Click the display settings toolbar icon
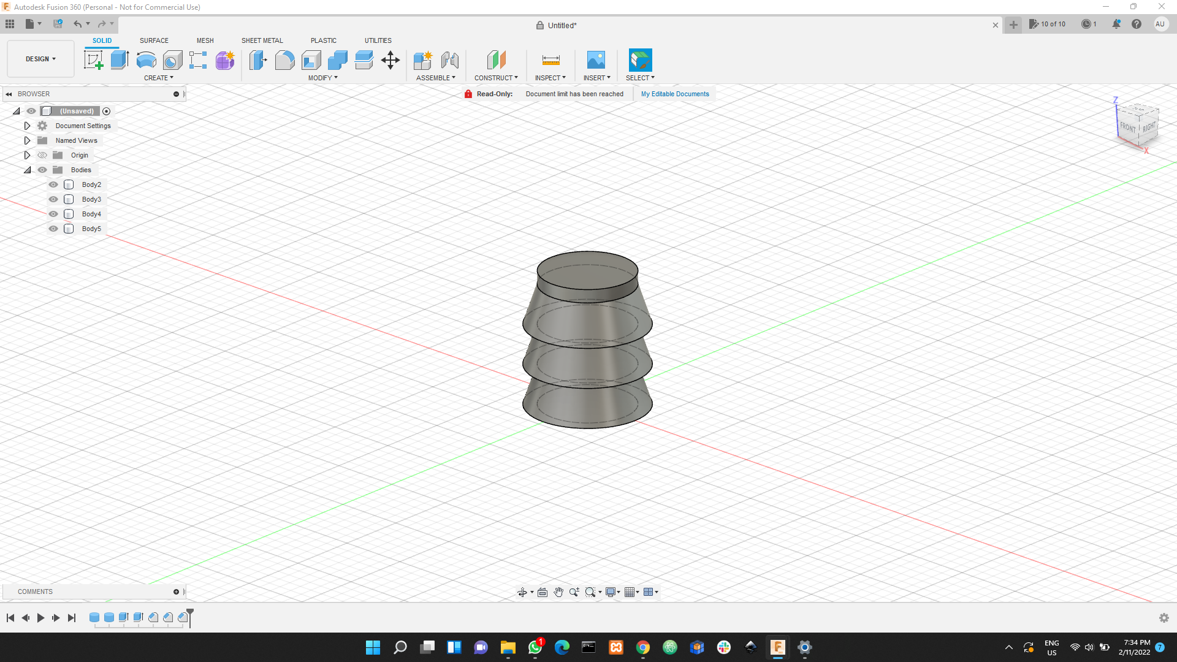The image size is (1177, 662). (x=612, y=592)
